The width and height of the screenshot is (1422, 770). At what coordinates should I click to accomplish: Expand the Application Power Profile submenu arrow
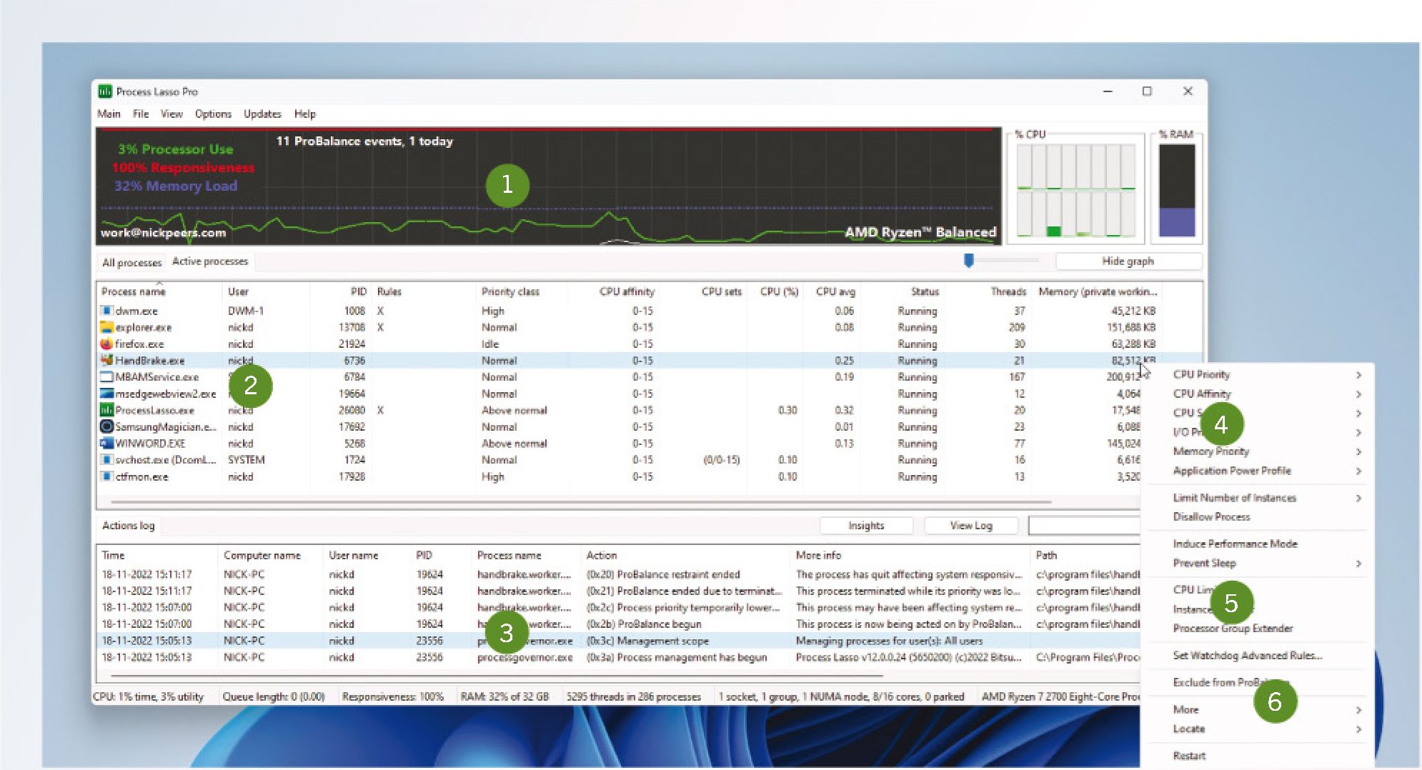pyautogui.click(x=1358, y=471)
